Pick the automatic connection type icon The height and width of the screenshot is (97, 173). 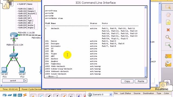click(33, 96)
